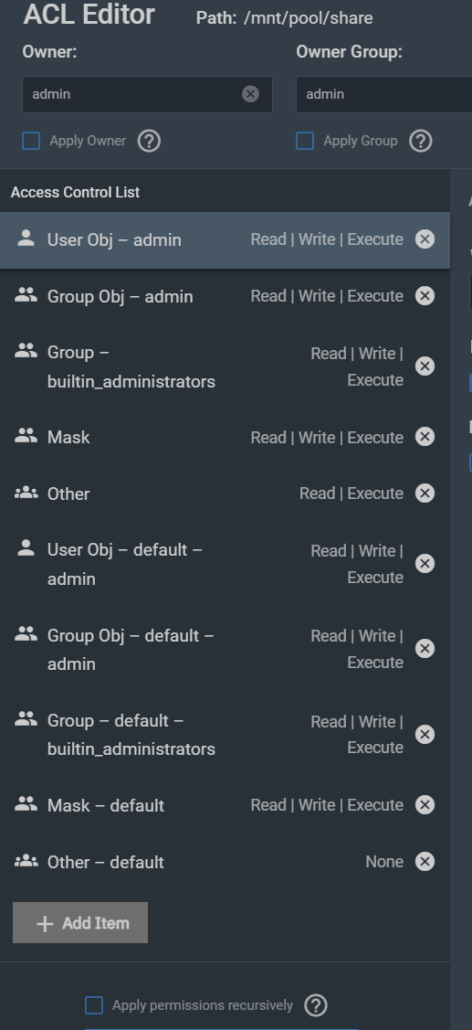Viewport: 472px width, 1030px height.
Task: Select the User Obj – default – admin item
Action: (x=225, y=564)
